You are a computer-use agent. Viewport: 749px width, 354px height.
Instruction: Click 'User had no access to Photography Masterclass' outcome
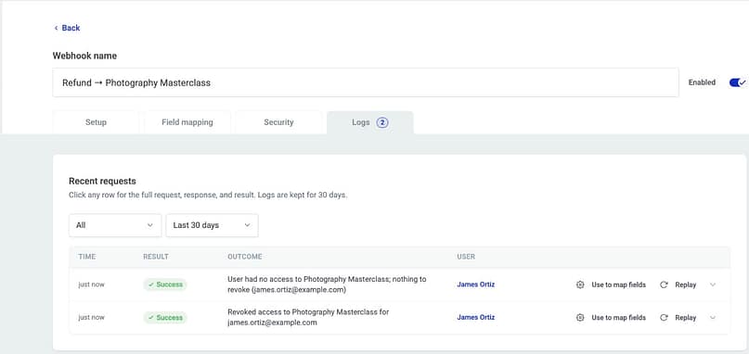tap(327, 284)
